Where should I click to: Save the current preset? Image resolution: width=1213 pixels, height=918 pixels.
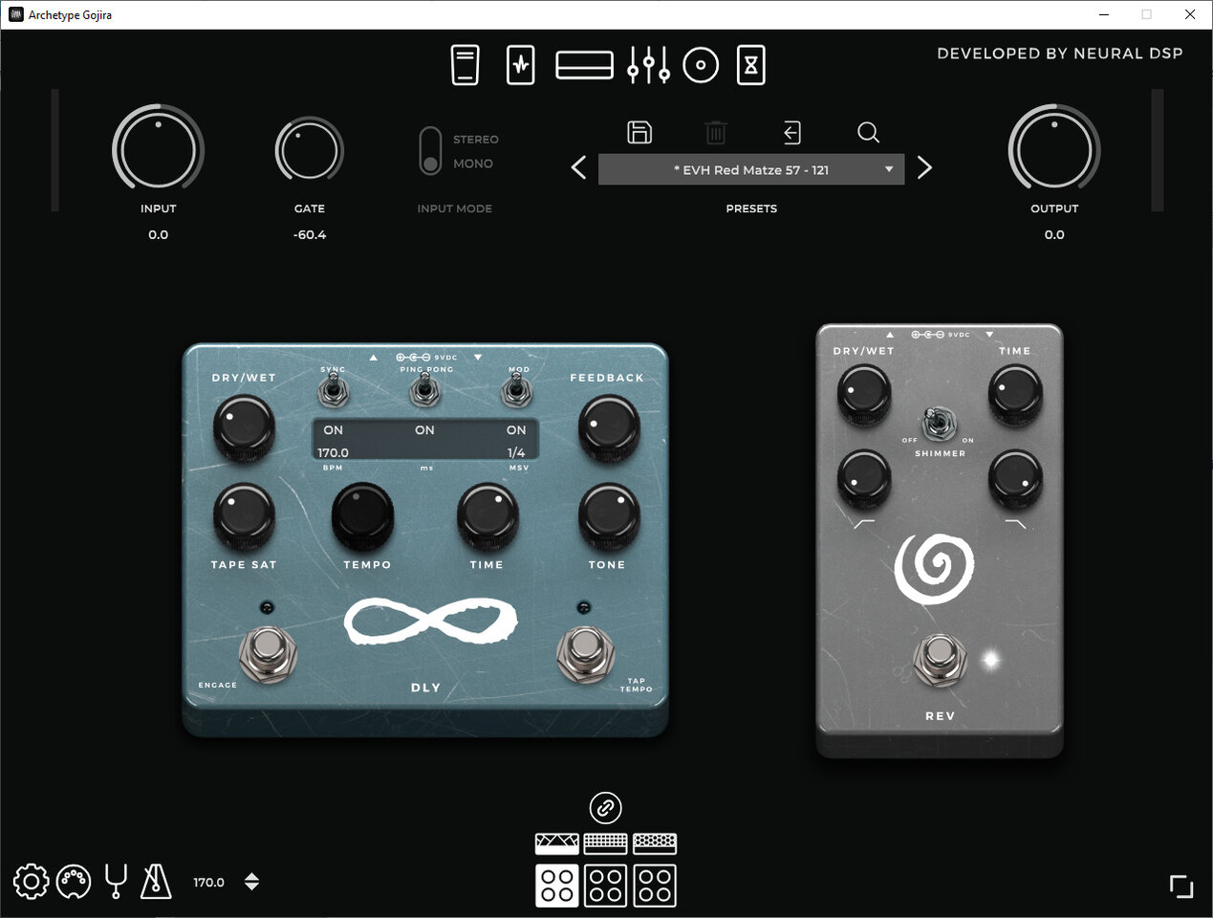[x=639, y=132]
